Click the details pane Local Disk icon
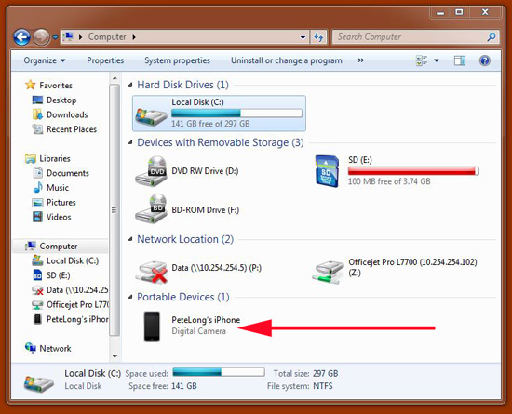This screenshot has width=512, height=414. [x=38, y=383]
